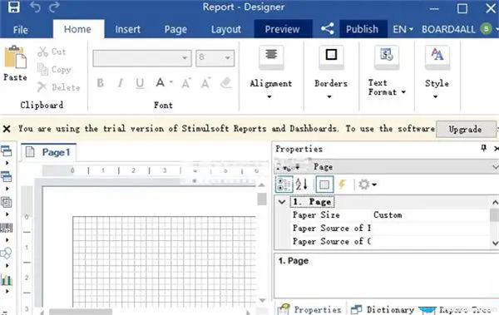Toggle Bold formatting
The image size is (499, 315).
pyautogui.click(x=101, y=83)
